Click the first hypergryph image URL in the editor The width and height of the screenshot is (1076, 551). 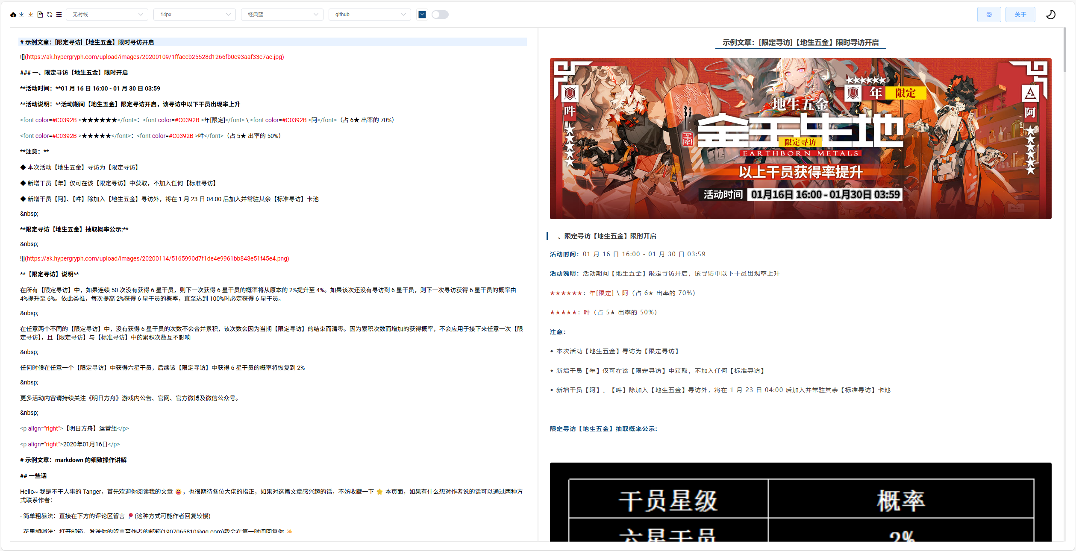click(x=154, y=57)
